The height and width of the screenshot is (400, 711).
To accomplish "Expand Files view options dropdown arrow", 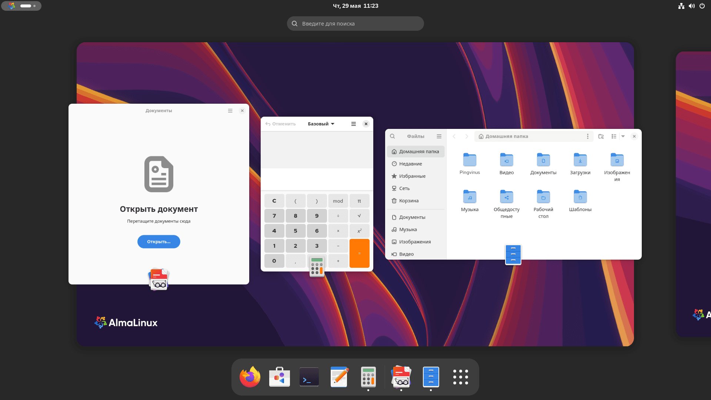I will pos(623,136).
